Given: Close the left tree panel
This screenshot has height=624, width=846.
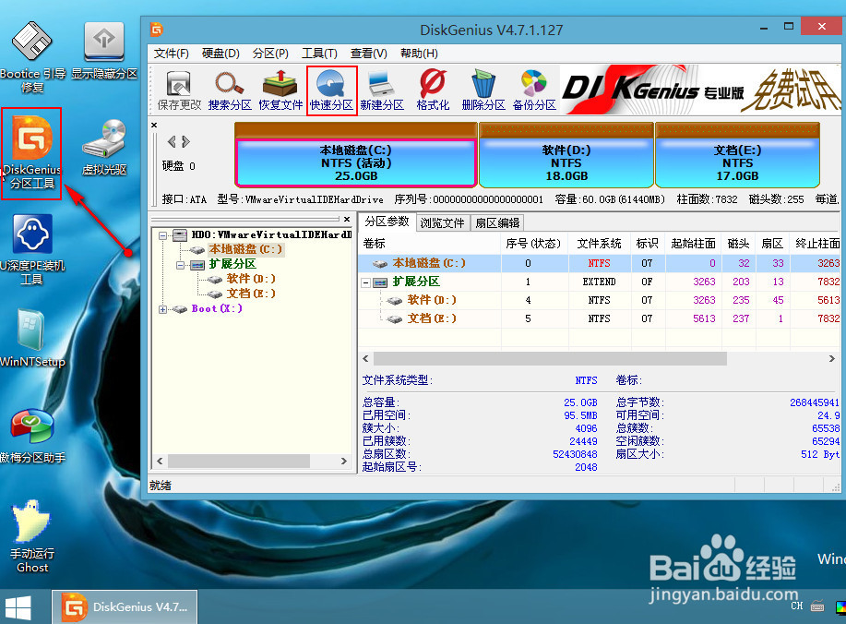Looking at the screenshot, I should tap(347, 219).
